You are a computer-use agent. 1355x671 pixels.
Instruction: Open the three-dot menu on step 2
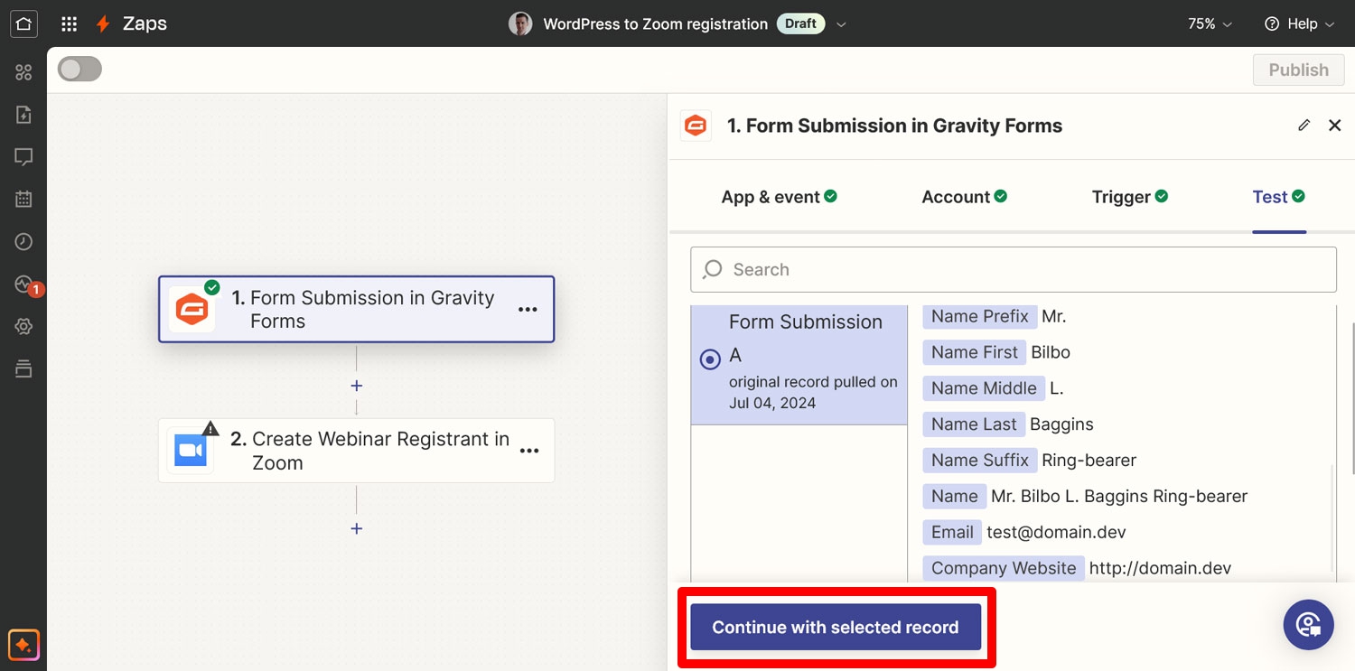click(529, 451)
